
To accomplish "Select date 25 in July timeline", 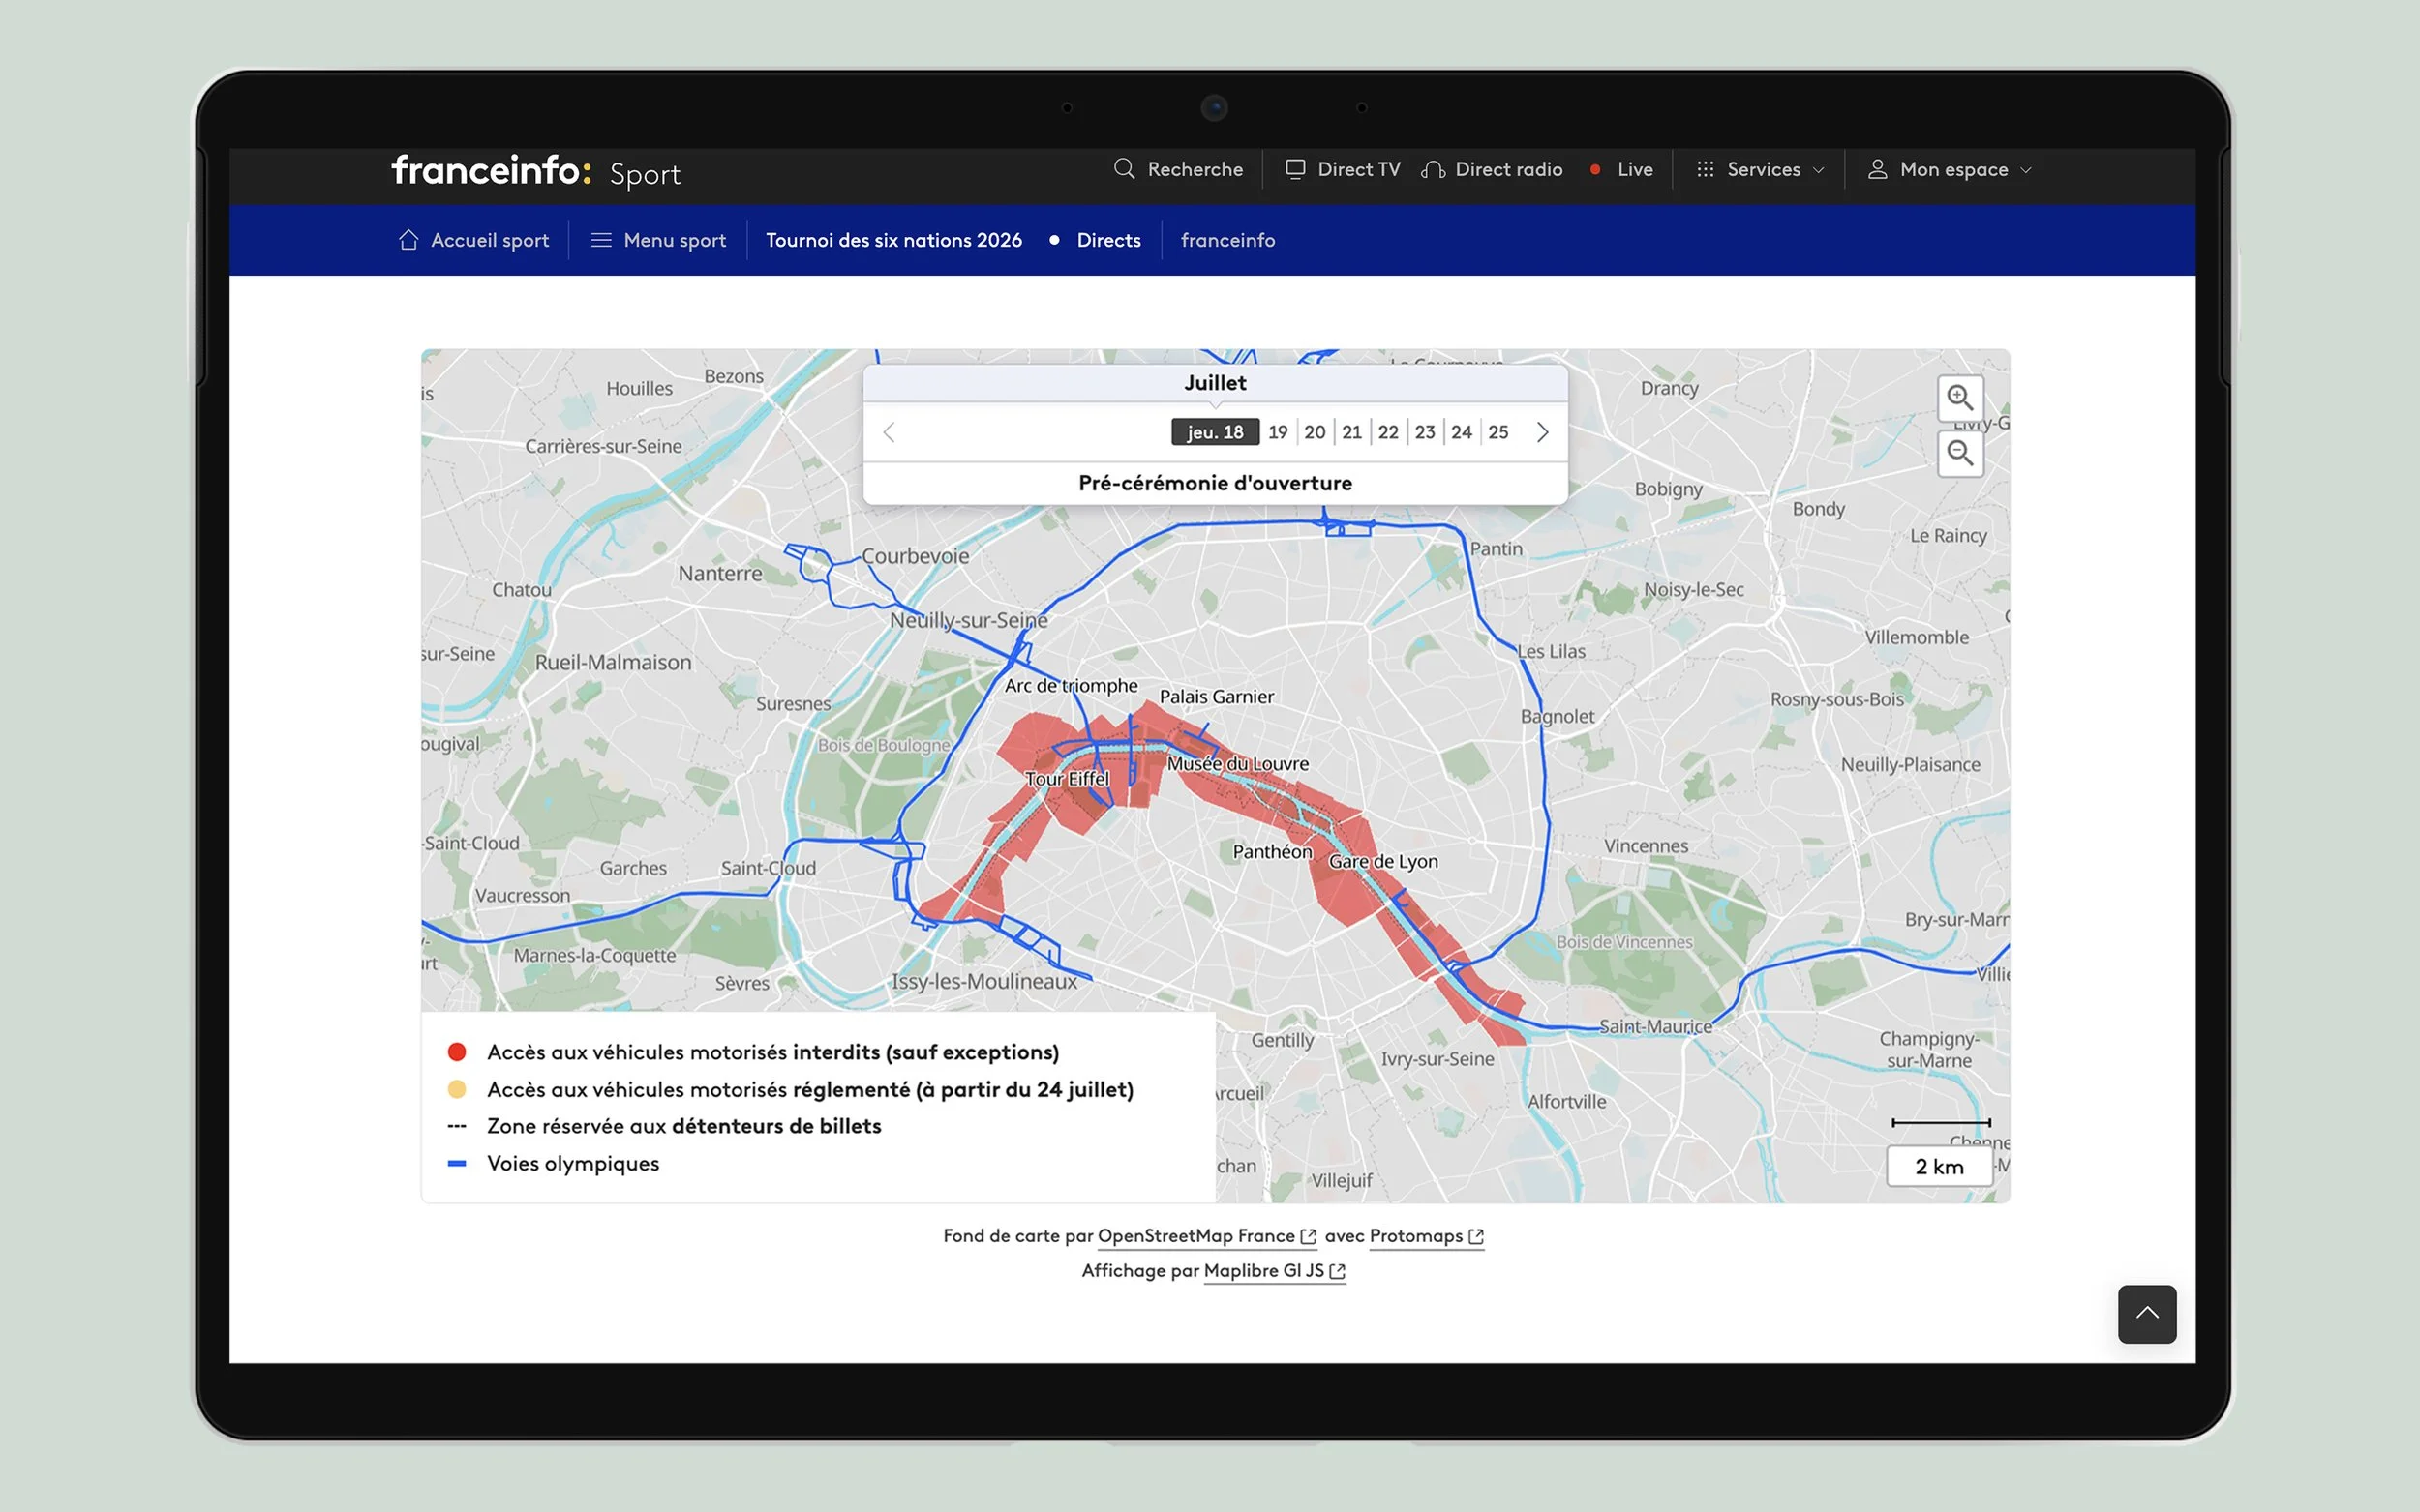I will [x=1497, y=432].
